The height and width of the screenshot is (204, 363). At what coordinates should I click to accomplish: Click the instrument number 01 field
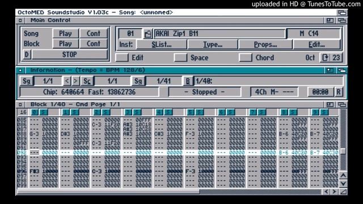coord(130,33)
